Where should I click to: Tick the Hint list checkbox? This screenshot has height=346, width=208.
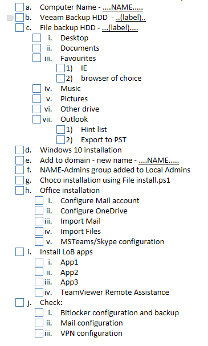click(60, 130)
